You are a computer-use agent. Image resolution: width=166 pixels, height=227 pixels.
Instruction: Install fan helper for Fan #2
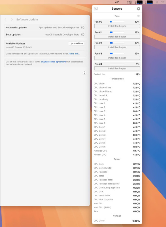pyautogui.click(x=117, y=47)
